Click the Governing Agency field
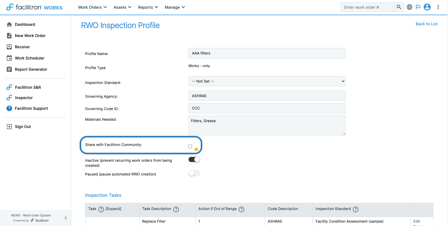448x226 pixels. tap(267, 96)
